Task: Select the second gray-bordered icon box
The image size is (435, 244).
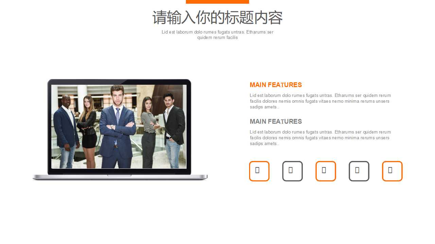Action: (292, 171)
